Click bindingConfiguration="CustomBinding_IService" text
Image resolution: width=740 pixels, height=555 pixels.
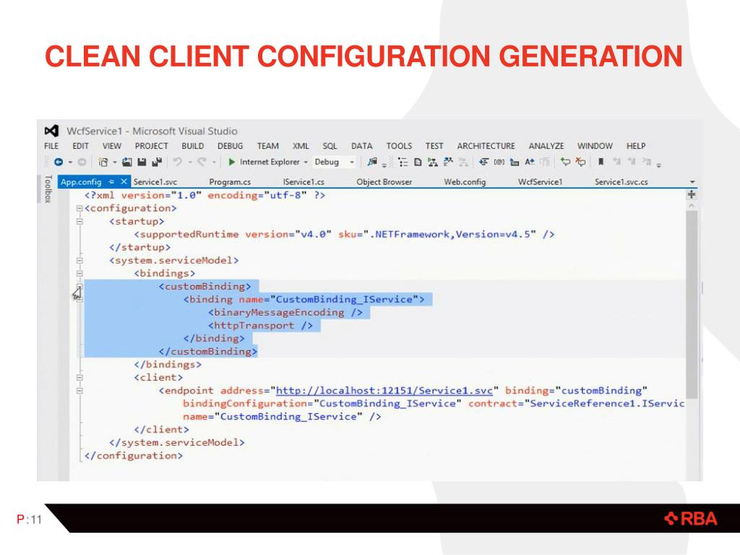(322, 403)
